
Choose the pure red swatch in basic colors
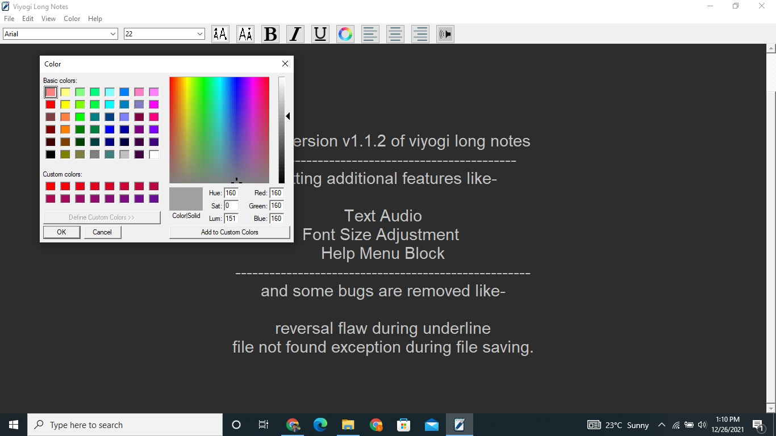(51, 104)
